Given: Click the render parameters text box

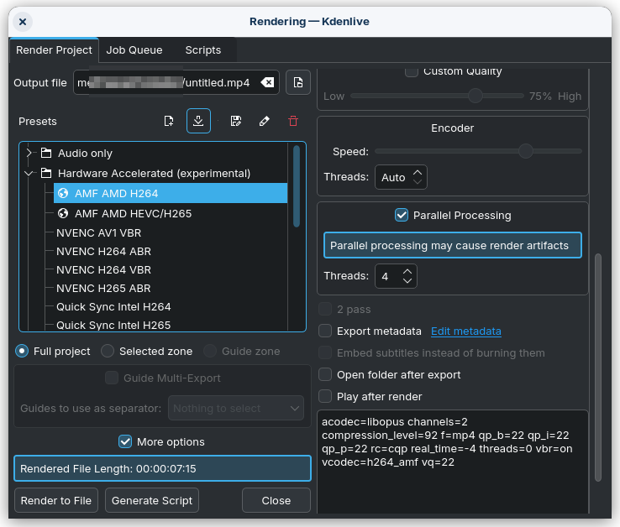Looking at the screenshot, I should pyautogui.click(x=452, y=462).
